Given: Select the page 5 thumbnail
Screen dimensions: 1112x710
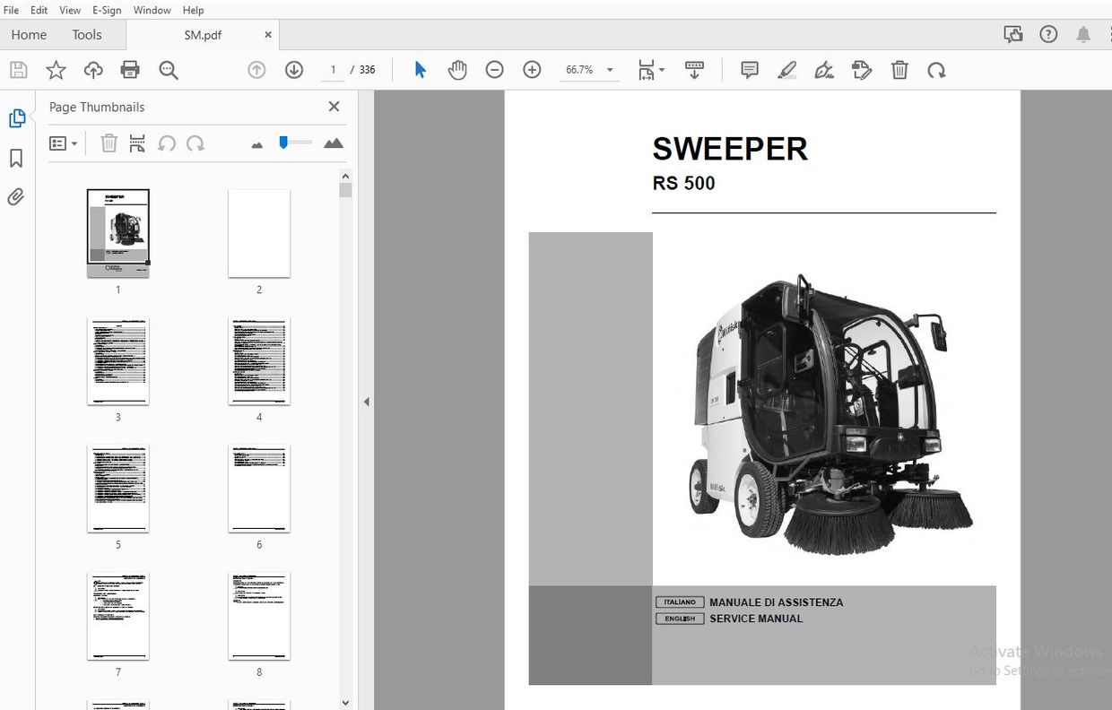Looking at the screenshot, I should pos(117,488).
